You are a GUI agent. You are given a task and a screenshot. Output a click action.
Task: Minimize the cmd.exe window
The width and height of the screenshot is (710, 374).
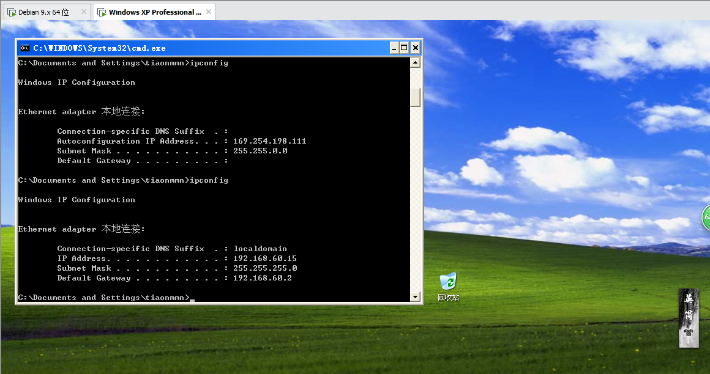394,48
